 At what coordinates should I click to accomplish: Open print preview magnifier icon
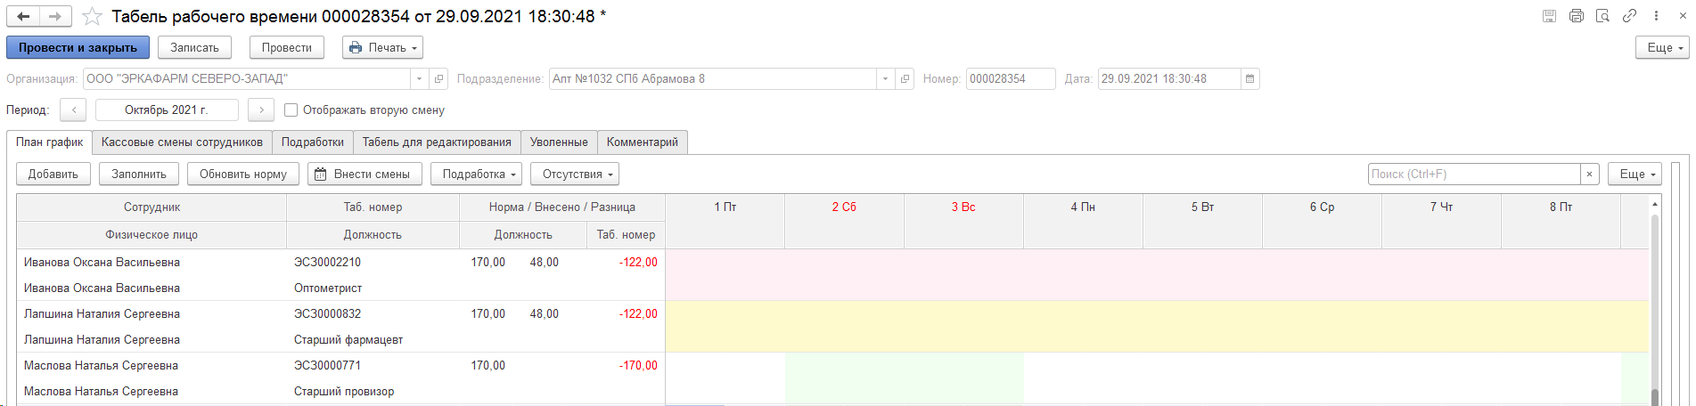(x=1602, y=16)
